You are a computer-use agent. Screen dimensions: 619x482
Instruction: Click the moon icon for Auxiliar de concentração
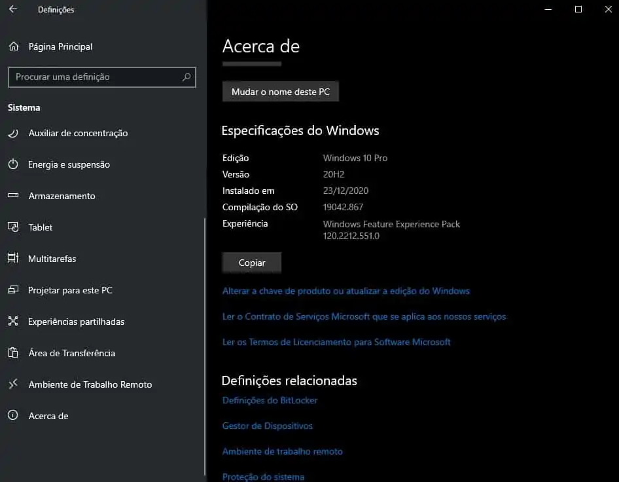13,133
